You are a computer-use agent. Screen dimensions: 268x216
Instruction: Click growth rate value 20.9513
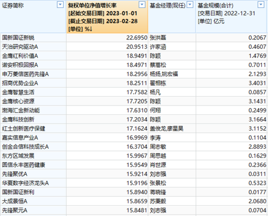(137, 46)
